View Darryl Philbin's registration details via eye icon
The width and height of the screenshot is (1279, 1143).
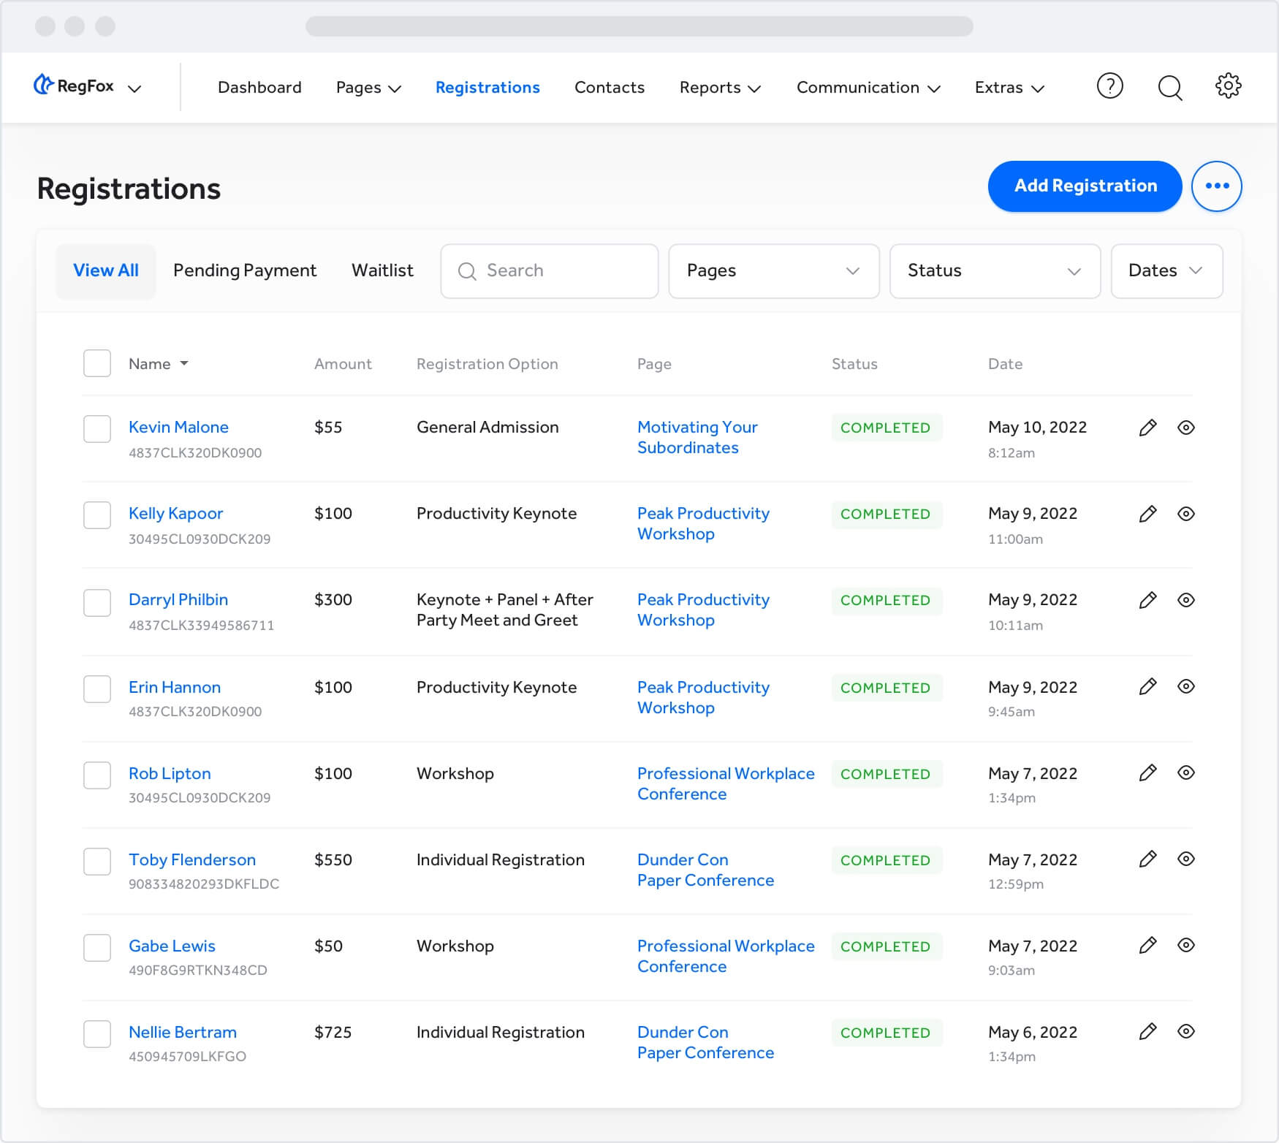coord(1185,600)
